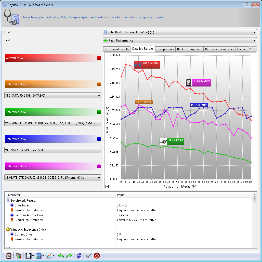Switch to Combined Results tab
262x262 pixels.
click(117, 49)
